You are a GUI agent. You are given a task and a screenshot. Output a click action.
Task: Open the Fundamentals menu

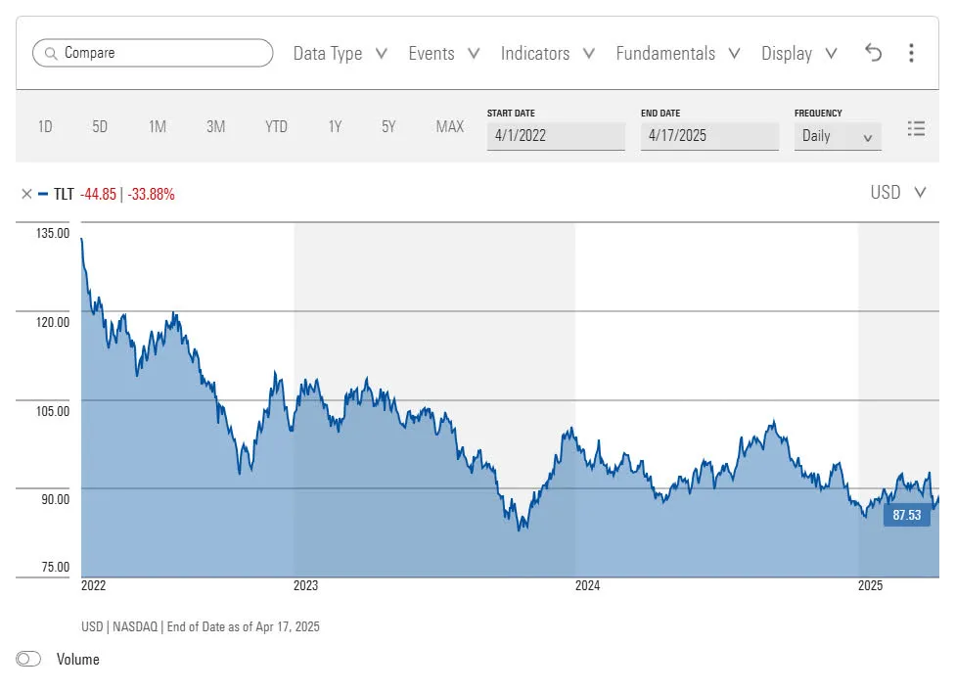click(677, 54)
